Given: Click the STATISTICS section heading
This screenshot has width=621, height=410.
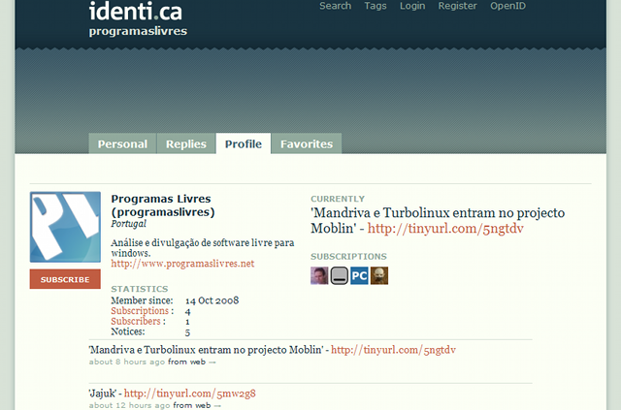Looking at the screenshot, I should tap(140, 289).
